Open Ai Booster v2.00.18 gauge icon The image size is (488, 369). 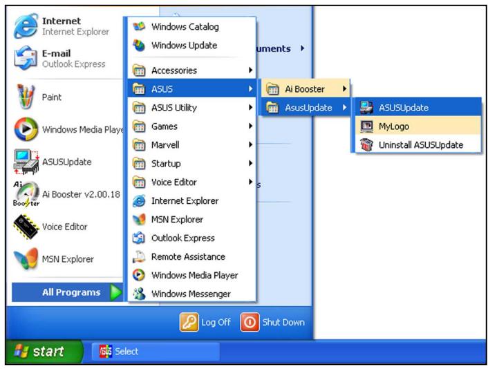point(26,194)
